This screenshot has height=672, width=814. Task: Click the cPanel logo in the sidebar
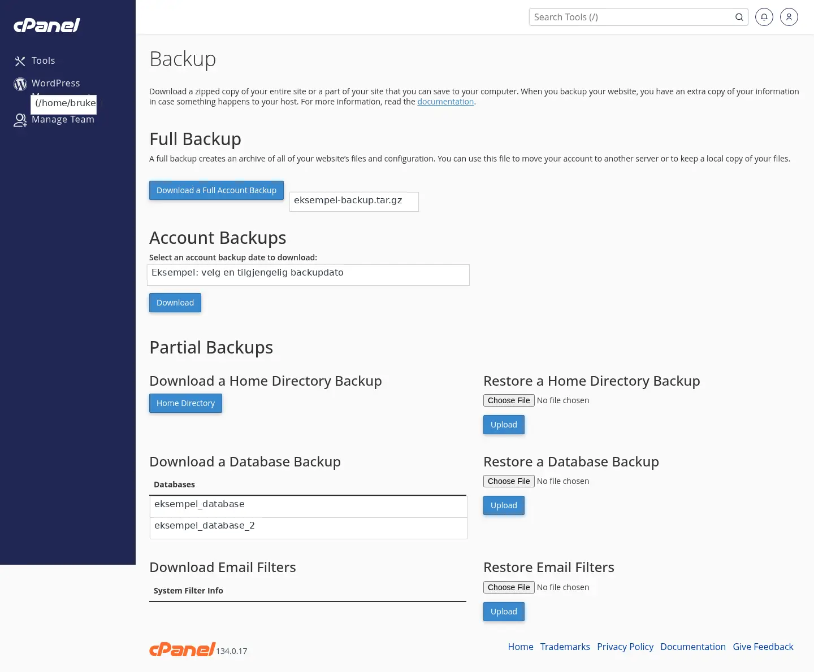[x=47, y=25]
